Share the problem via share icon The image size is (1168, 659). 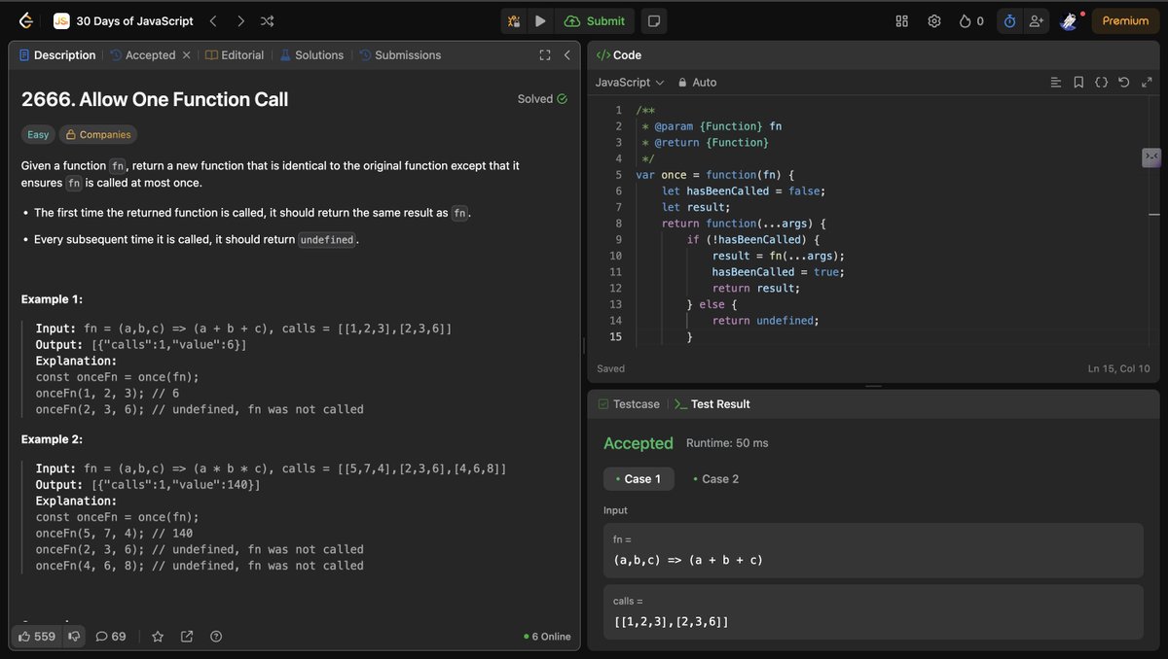(x=187, y=637)
